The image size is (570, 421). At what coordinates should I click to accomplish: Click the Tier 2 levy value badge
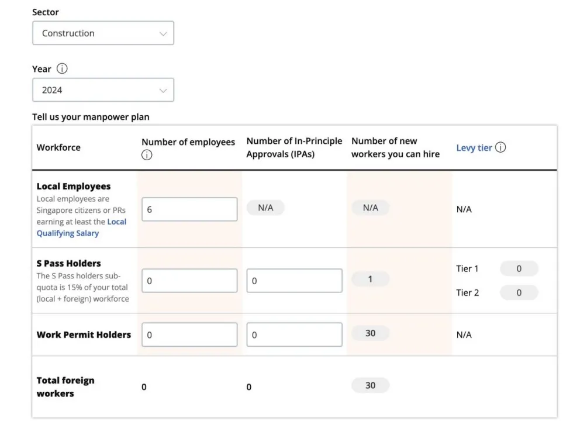click(x=519, y=292)
